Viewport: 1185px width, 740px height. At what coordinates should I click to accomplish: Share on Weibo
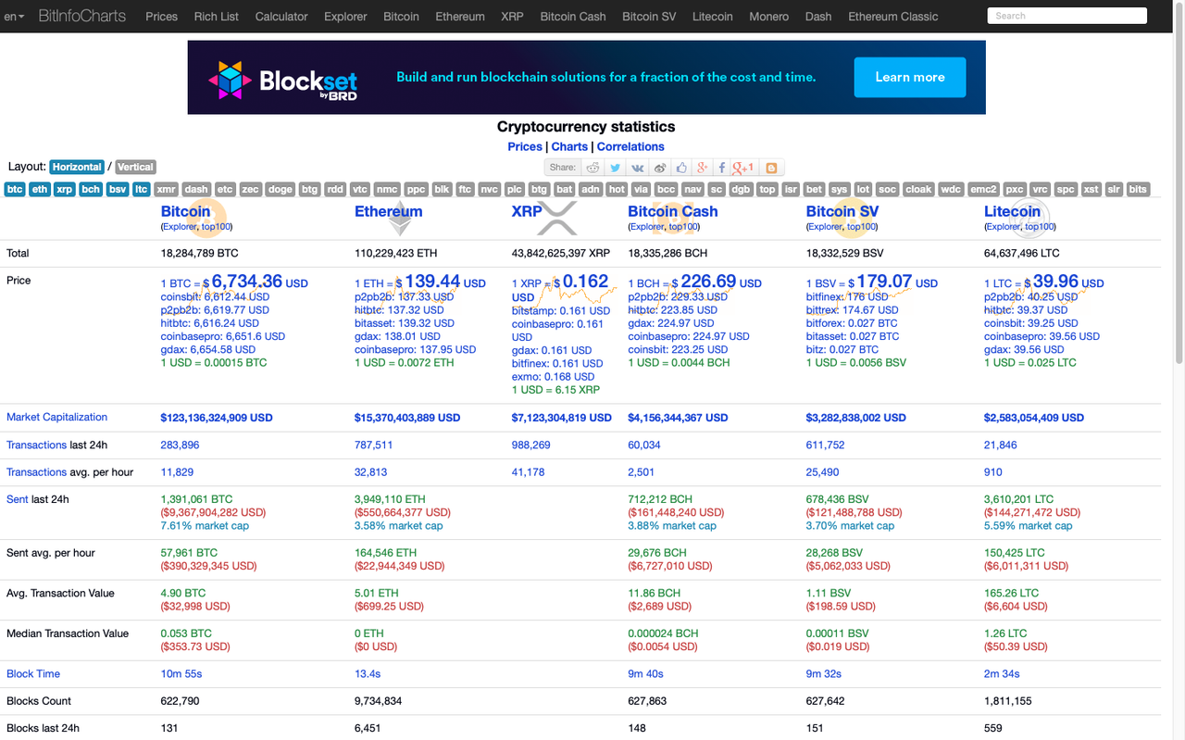tap(658, 167)
